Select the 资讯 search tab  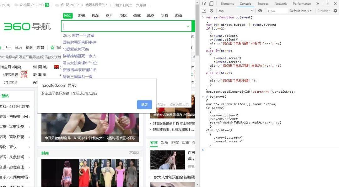(x=82, y=16)
